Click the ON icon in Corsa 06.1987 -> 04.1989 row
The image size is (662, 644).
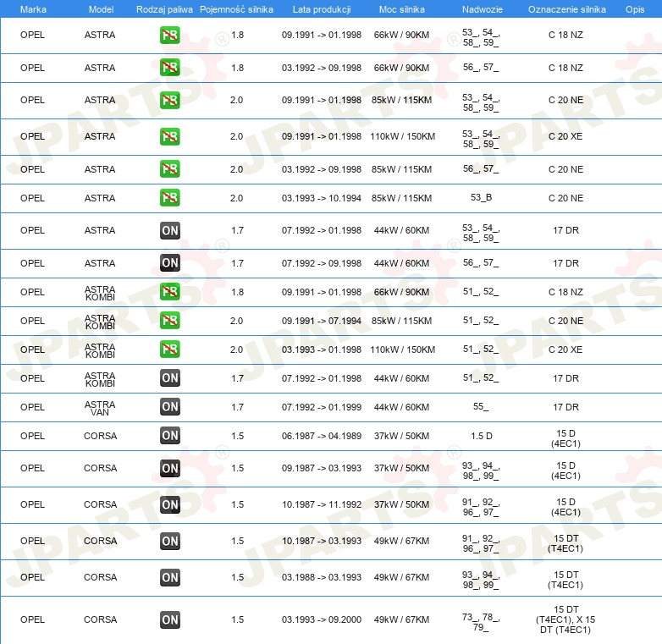pyautogui.click(x=169, y=436)
